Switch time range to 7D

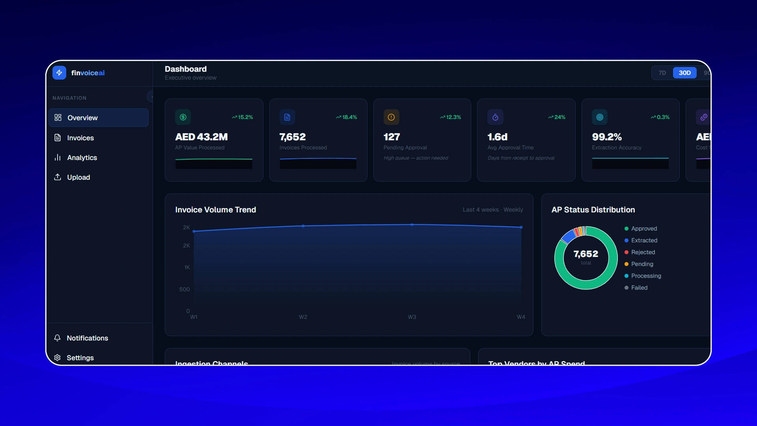[662, 73]
